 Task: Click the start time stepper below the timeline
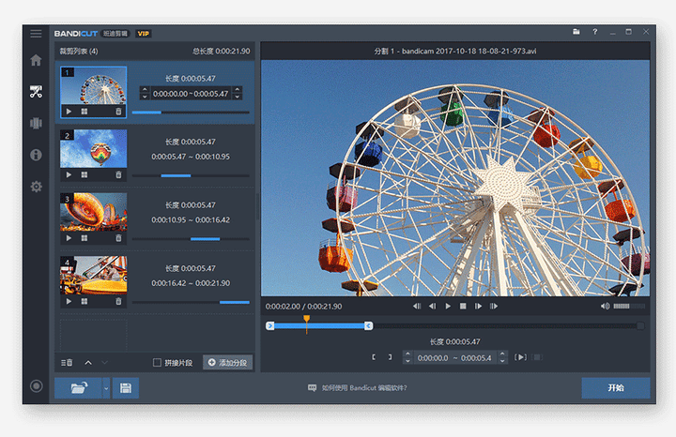click(x=407, y=357)
